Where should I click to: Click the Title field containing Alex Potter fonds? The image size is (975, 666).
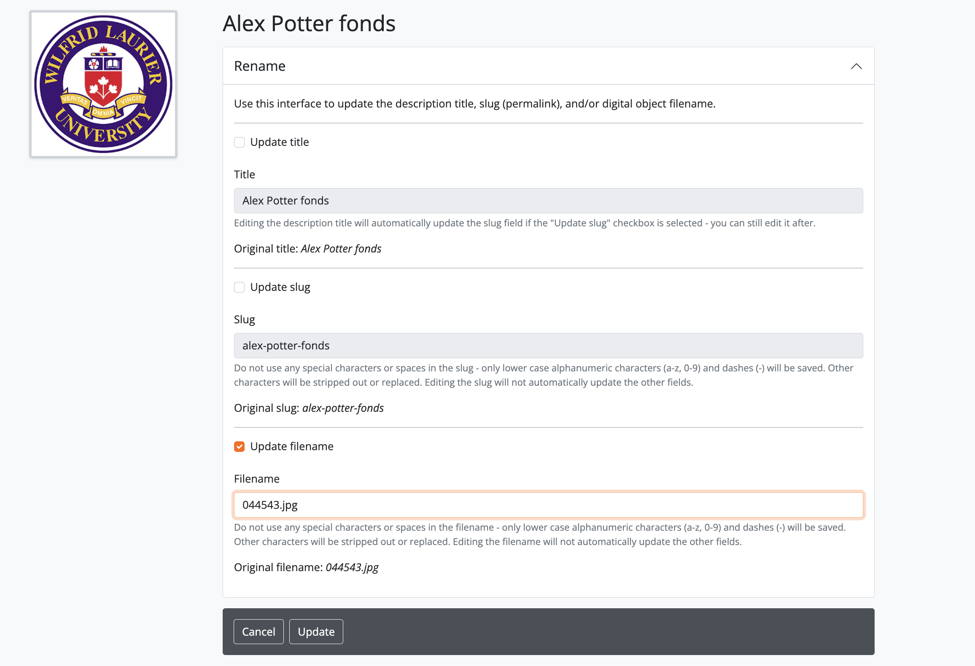click(548, 201)
